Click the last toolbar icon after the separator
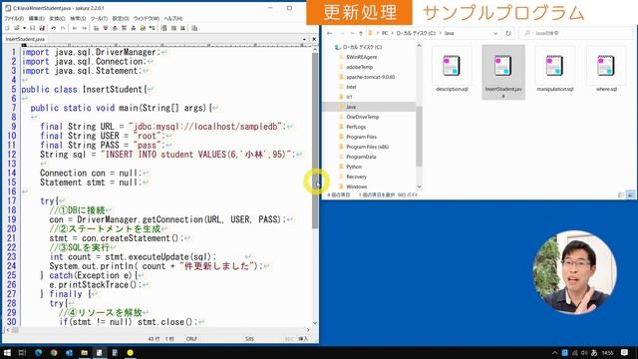Image resolution: width=638 pixels, height=359 pixels. tap(194, 28)
